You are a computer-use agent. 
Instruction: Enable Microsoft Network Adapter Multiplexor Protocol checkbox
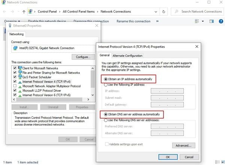[15, 86]
